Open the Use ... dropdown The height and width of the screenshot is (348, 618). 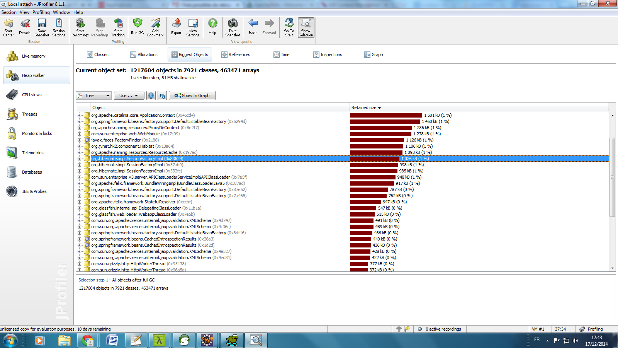point(129,96)
